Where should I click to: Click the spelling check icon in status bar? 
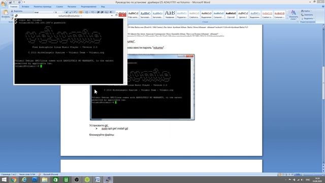[x=39, y=174]
